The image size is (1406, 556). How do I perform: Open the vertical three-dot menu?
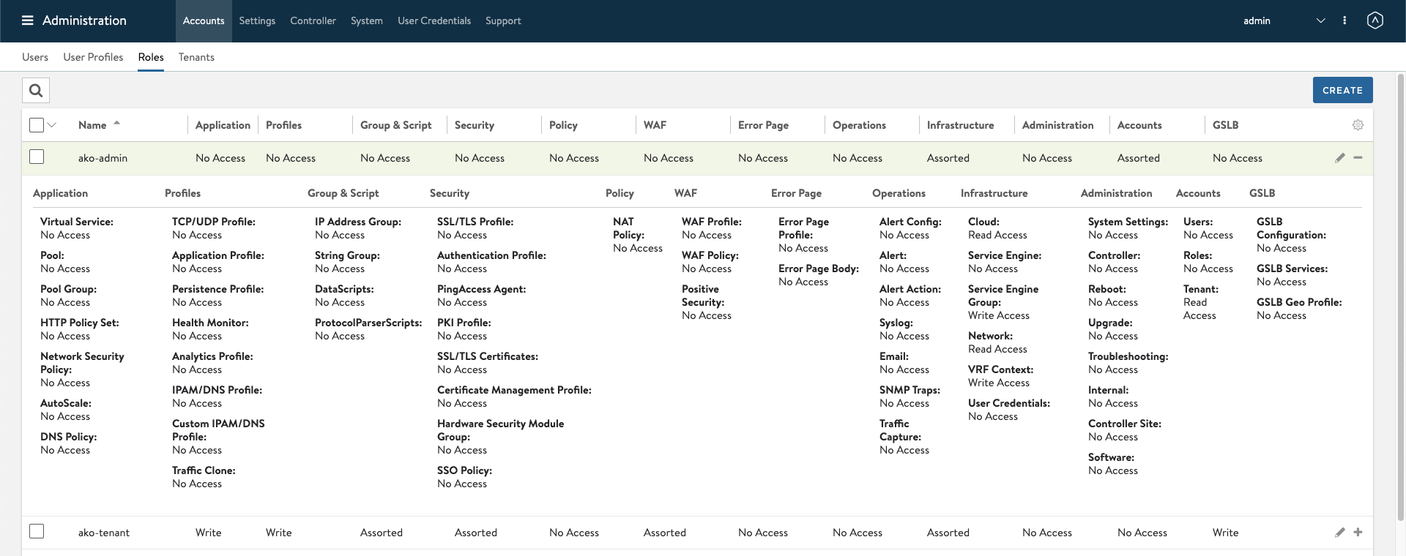coord(1344,20)
